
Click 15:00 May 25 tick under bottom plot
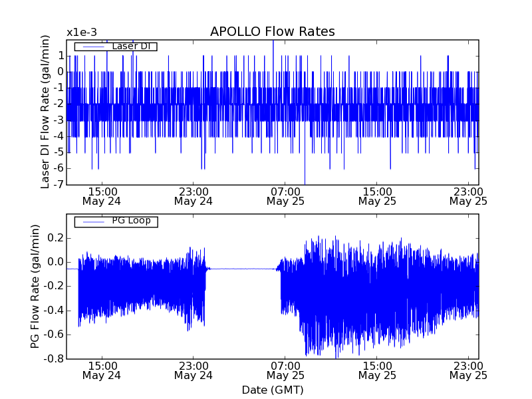377,370
